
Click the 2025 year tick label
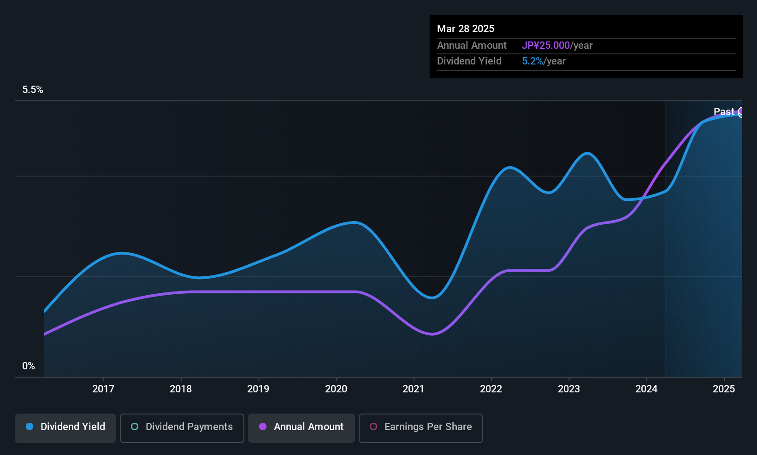[x=724, y=389]
